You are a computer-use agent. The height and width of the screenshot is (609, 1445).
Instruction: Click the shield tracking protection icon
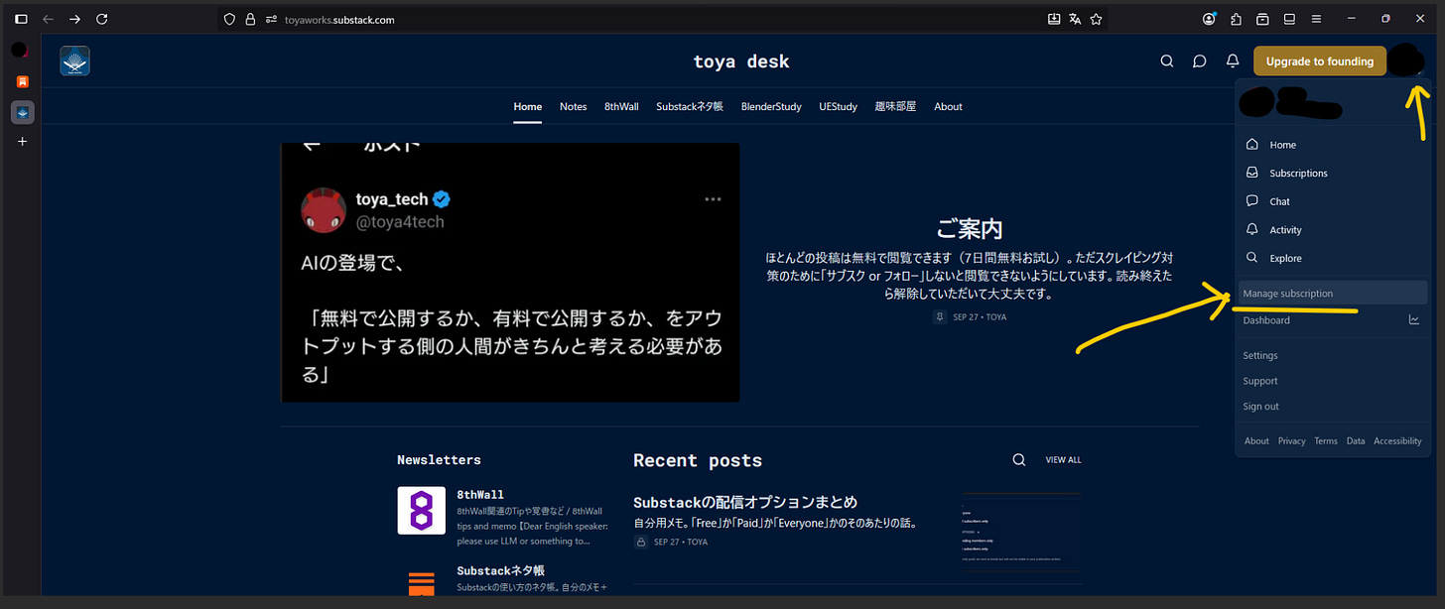click(229, 19)
